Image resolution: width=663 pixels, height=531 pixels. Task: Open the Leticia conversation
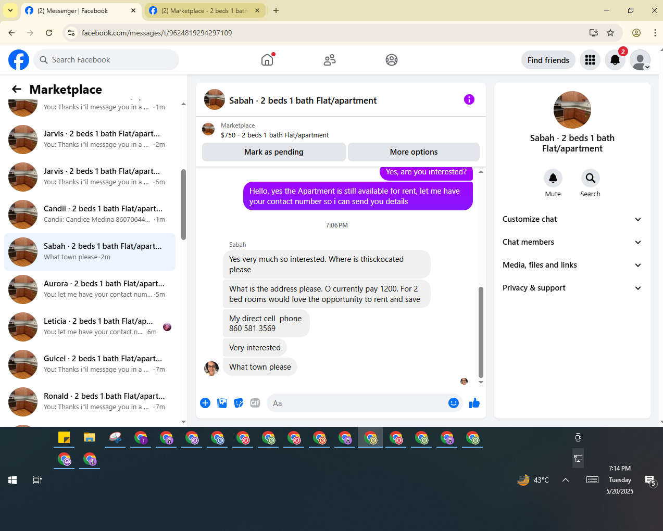pyautogui.click(x=90, y=326)
